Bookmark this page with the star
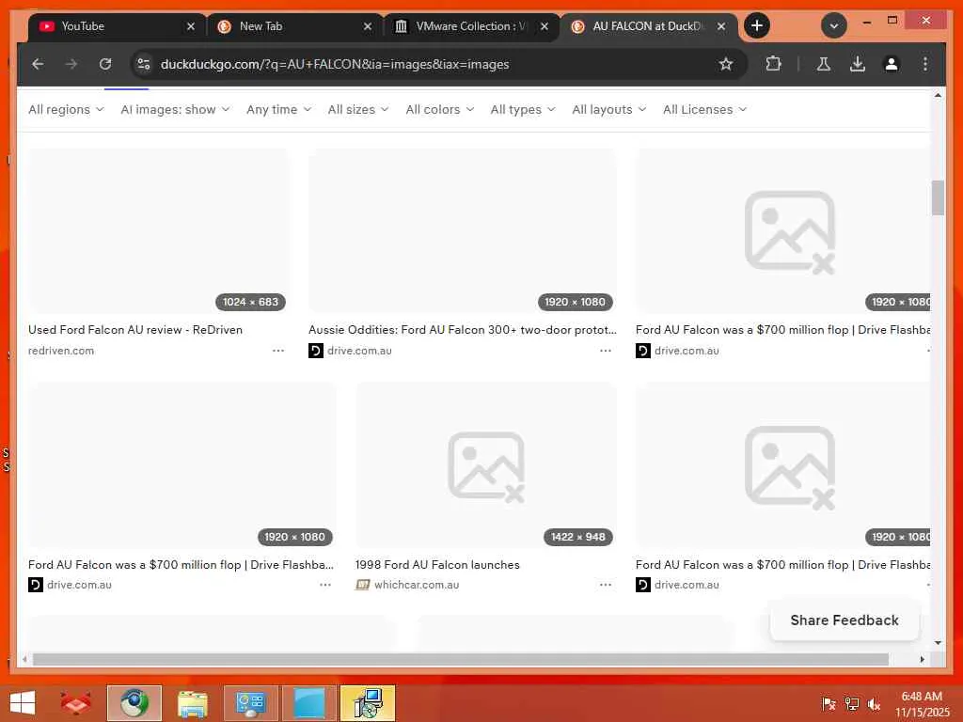The image size is (963, 722). (726, 64)
